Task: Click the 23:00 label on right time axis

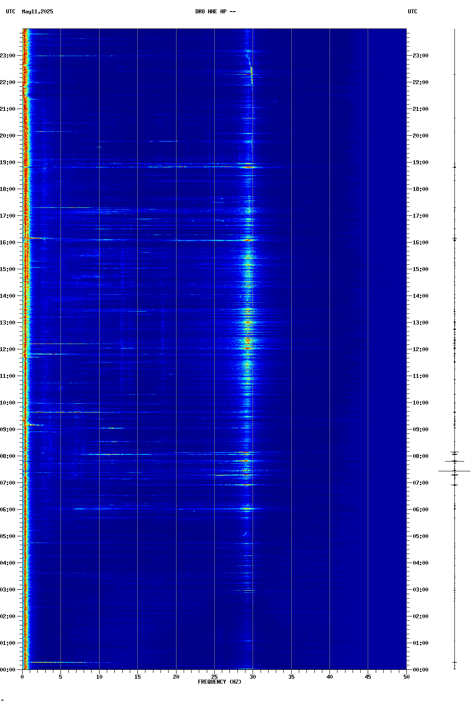Action: tap(421, 56)
